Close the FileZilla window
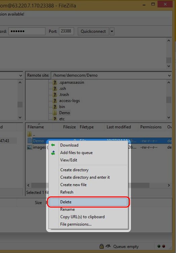Viewport: 176px width, 253px height. click(165, 4)
